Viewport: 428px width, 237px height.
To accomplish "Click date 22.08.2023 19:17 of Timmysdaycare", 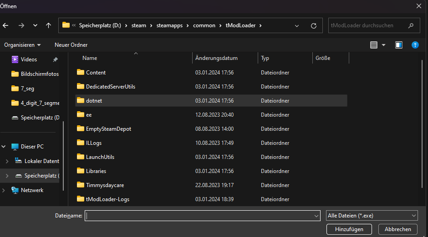I will [x=214, y=185].
